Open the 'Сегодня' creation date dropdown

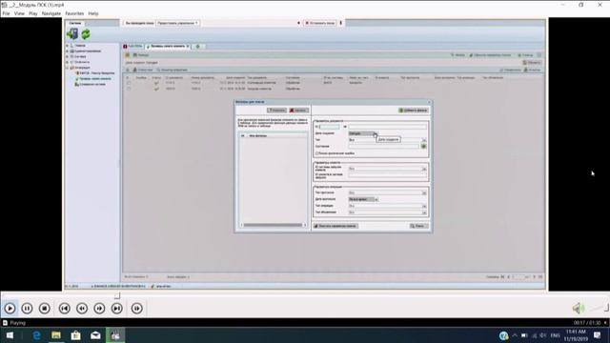pyautogui.click(x=363, y=133)
